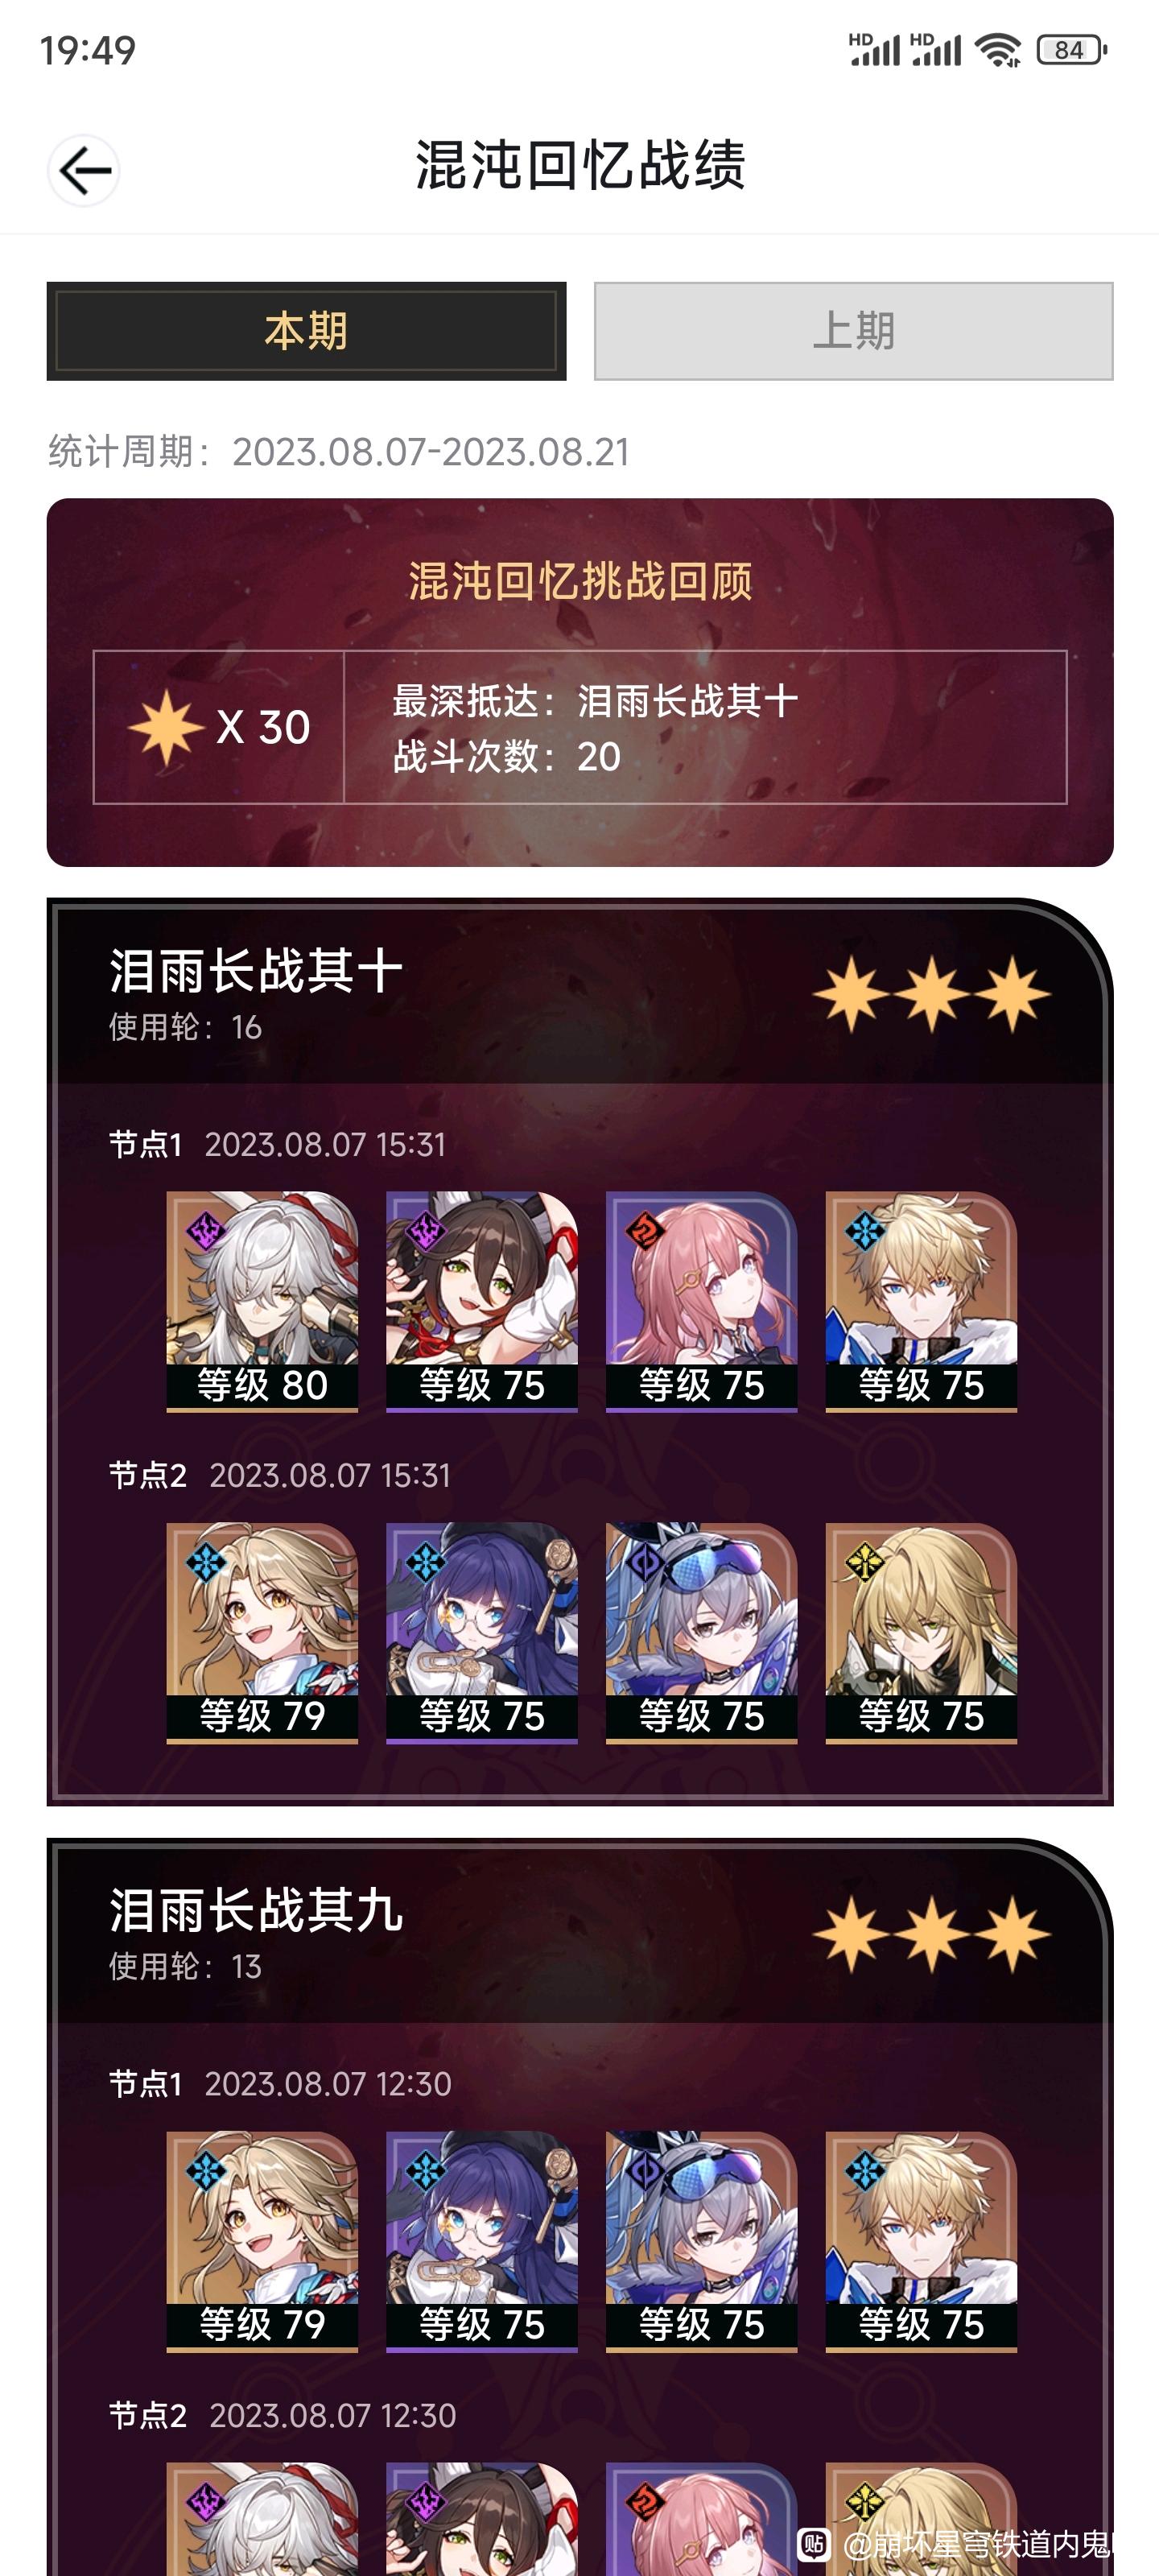Switch to the 上期 tab
Viewport: 1159px width, 2576px height.
(x=853, y=331)
